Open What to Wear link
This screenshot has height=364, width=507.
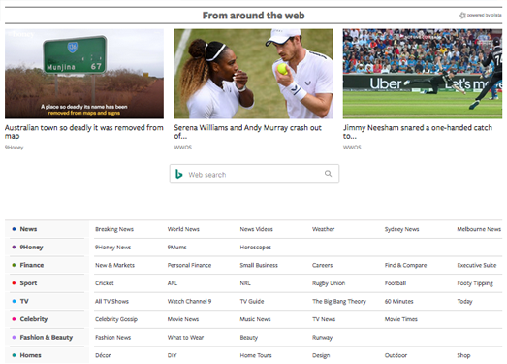click(x=185, y=337)
